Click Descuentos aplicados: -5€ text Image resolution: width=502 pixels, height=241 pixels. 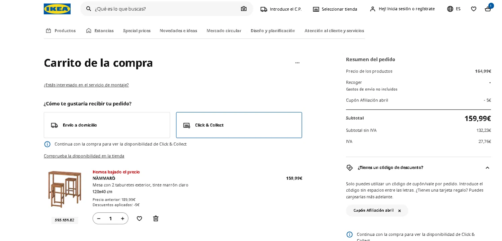coord(116,205)
